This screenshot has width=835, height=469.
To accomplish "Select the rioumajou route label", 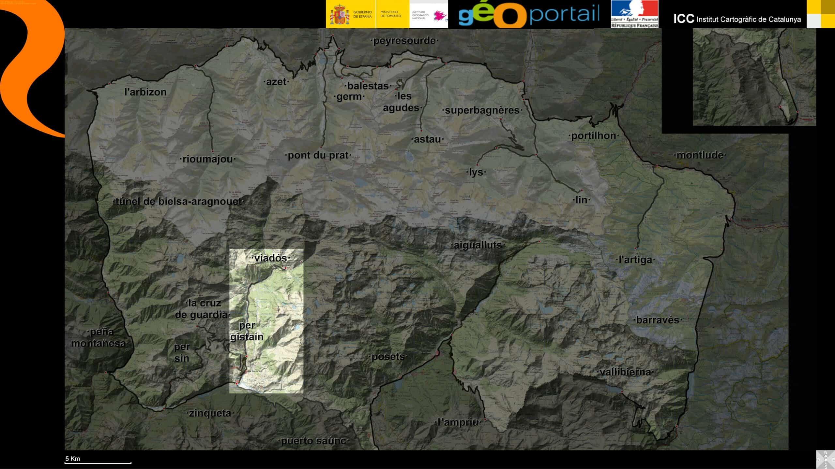I will point(207,159).
